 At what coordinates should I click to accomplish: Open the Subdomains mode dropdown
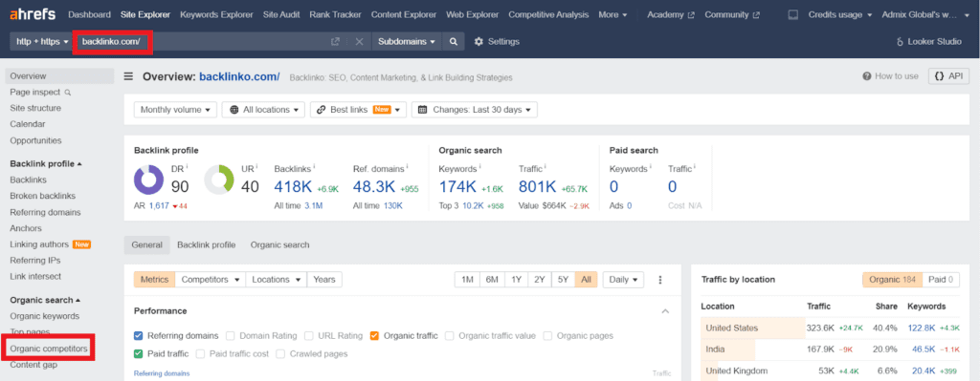coord(406,42)
